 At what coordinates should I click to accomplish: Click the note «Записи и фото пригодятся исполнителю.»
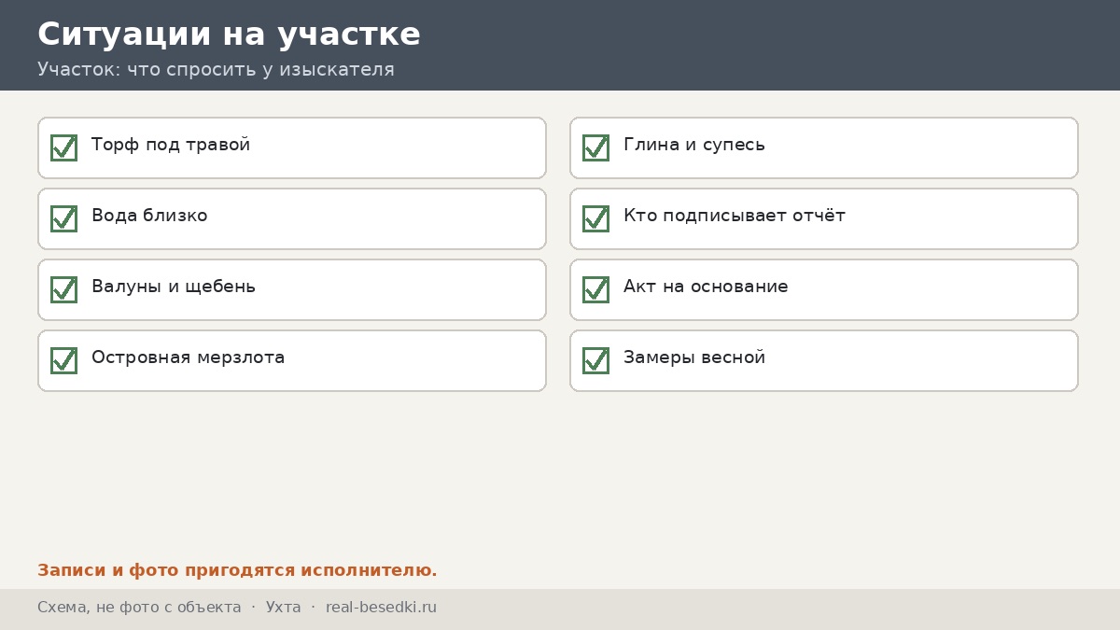tap(237, 570)
